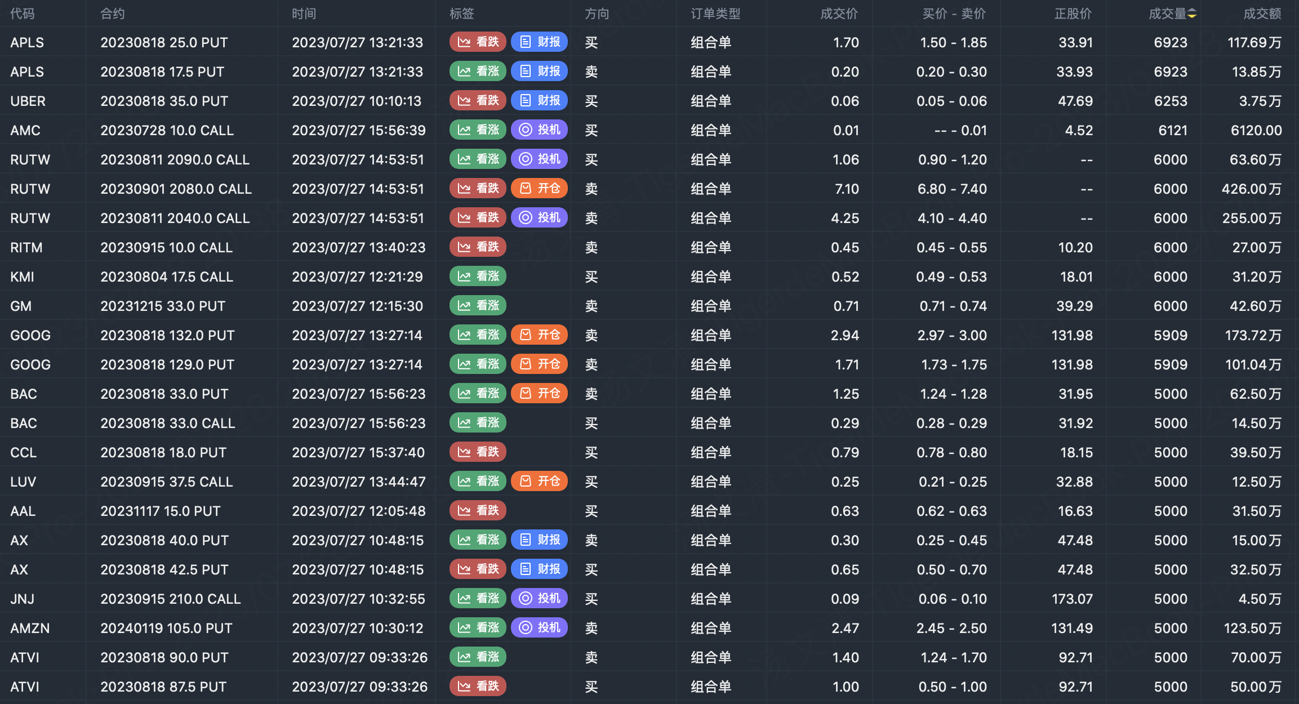Select the GM ticker code

coord(21,306)
